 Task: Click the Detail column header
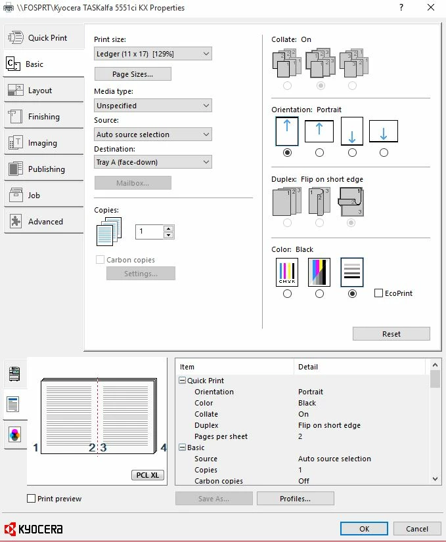(360, 367)
